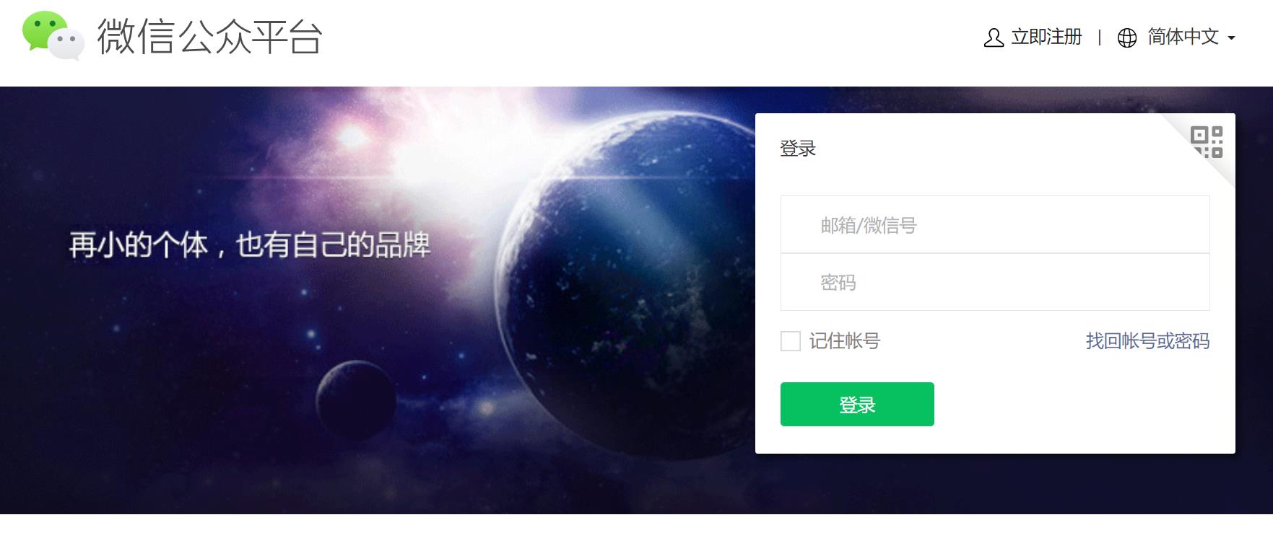The image size is (1273, 533).
Task: Click the banner slogan 再小的个体，也有自己的品牌
Action: point(250,245)
